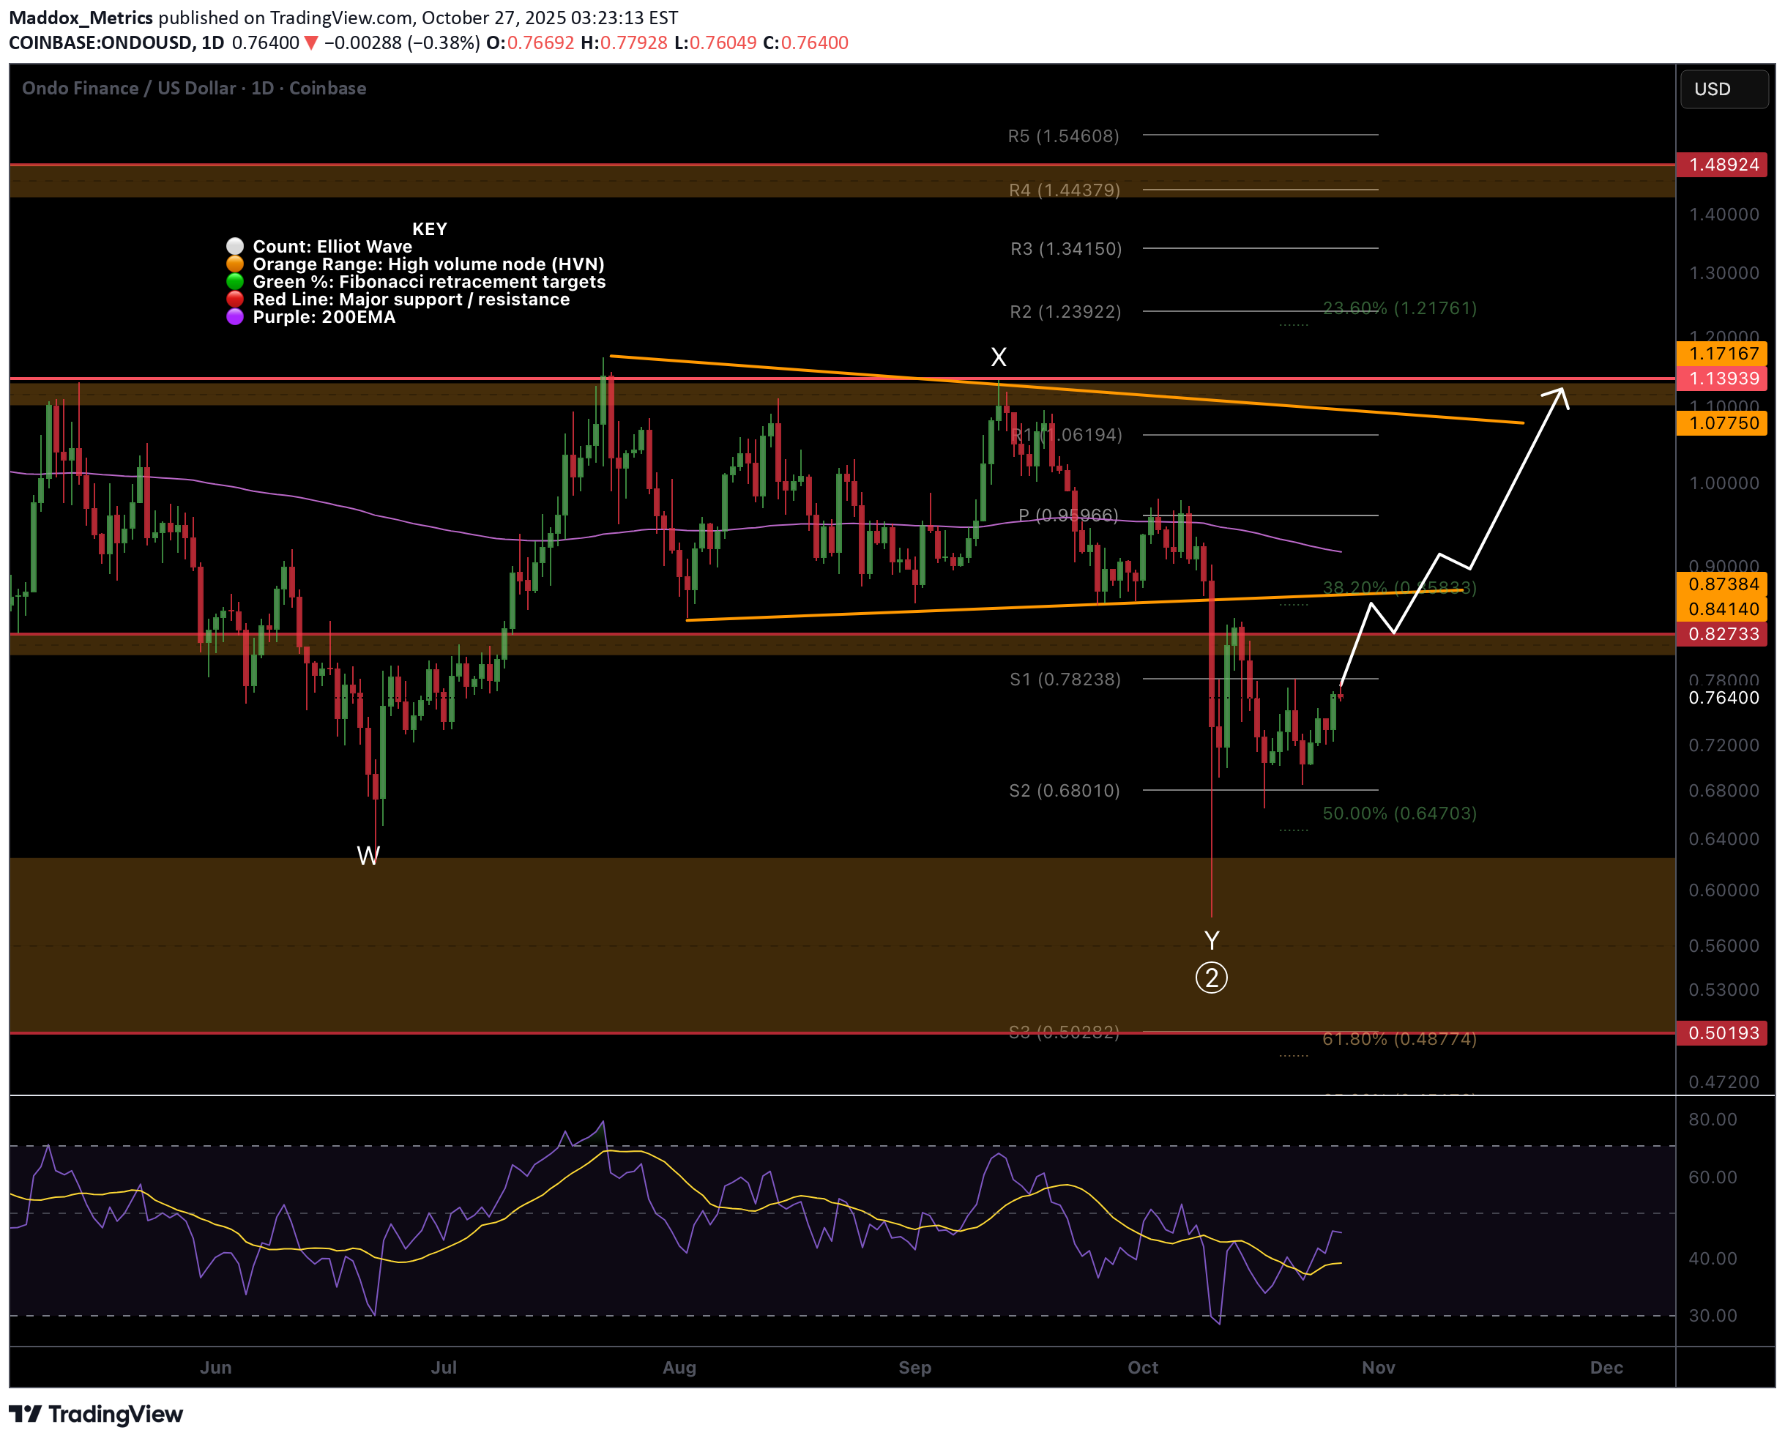
Task: Click the 0.76400 current price label
Action: pyautogui.click(x=1723, y=697)
